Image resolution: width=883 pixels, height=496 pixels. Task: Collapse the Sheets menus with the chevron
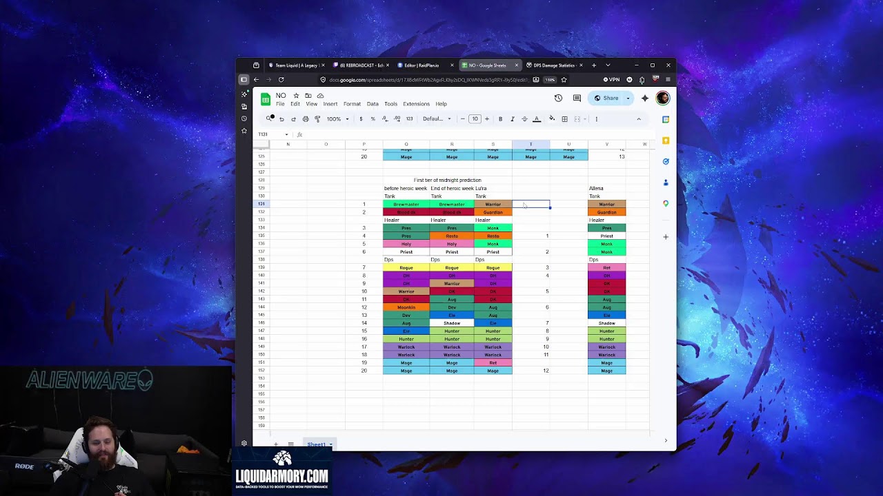[x=639, y=118]
